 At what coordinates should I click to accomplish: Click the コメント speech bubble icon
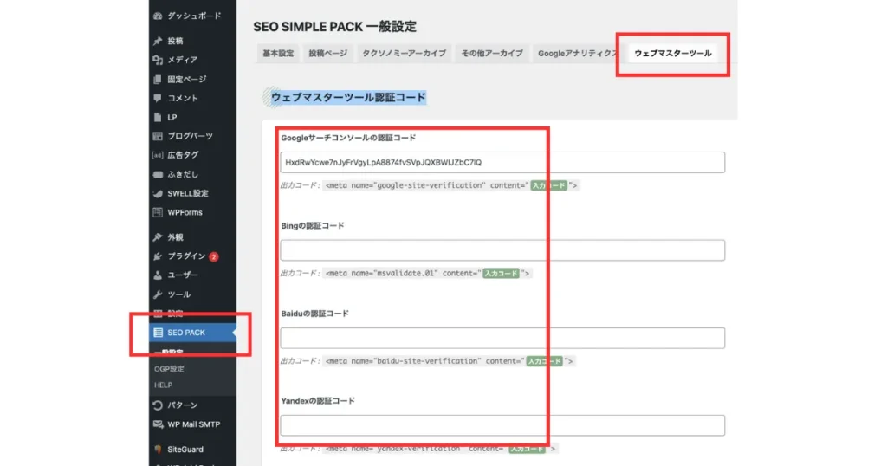tap(158, 99)
